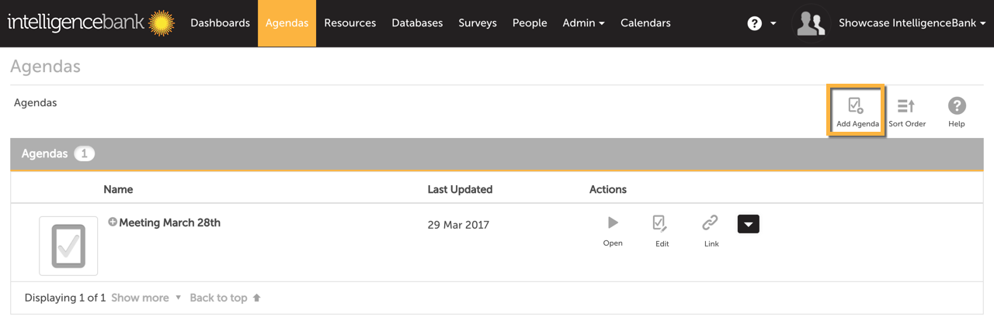Screen dimensions: 994x324
Task: Select the Meeting March 28th thumbnail
Action: tap(68, 246)
